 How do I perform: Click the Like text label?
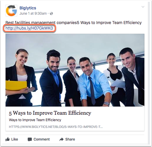[15, 139]
